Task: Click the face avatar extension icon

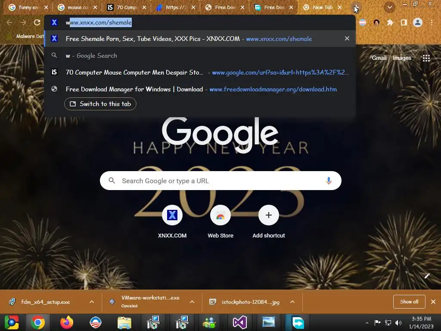Action: tap(376, 22)
